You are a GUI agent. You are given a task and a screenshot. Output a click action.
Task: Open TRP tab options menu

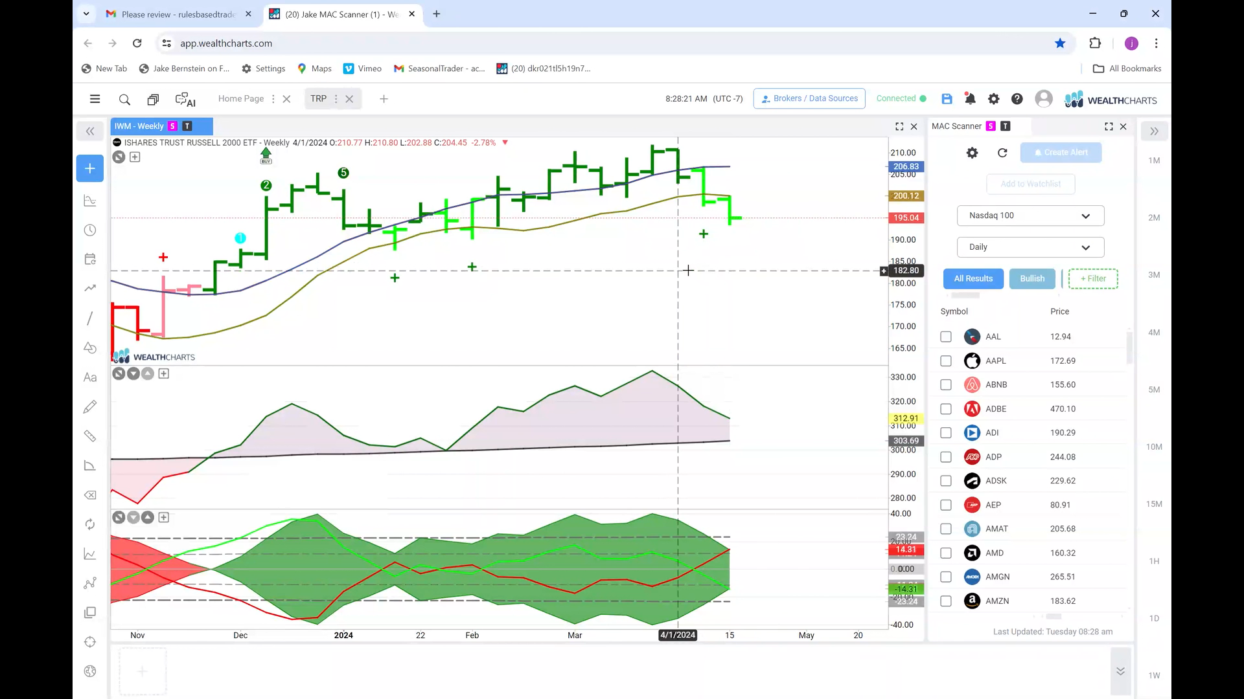[x=336, y=99]
